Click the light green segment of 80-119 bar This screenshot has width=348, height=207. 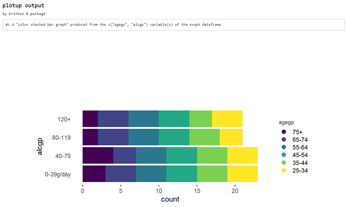tap(204, 137)
